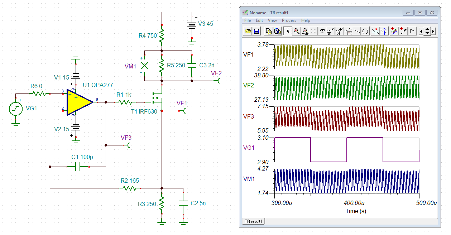Image resolution: width=451 pixels, height=235 pixels.
Task: Click the Copy icon in toolbar
Action: [269, 32]
